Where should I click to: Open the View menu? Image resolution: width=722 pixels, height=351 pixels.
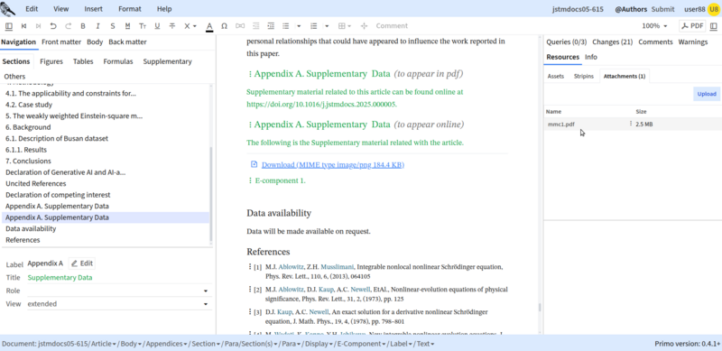60,9
